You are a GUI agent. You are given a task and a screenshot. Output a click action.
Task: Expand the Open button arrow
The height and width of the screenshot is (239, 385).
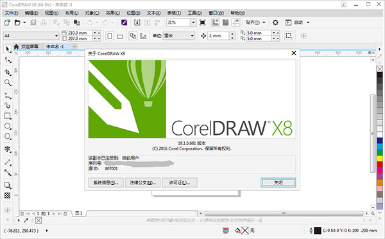click(x=24, y=22)
